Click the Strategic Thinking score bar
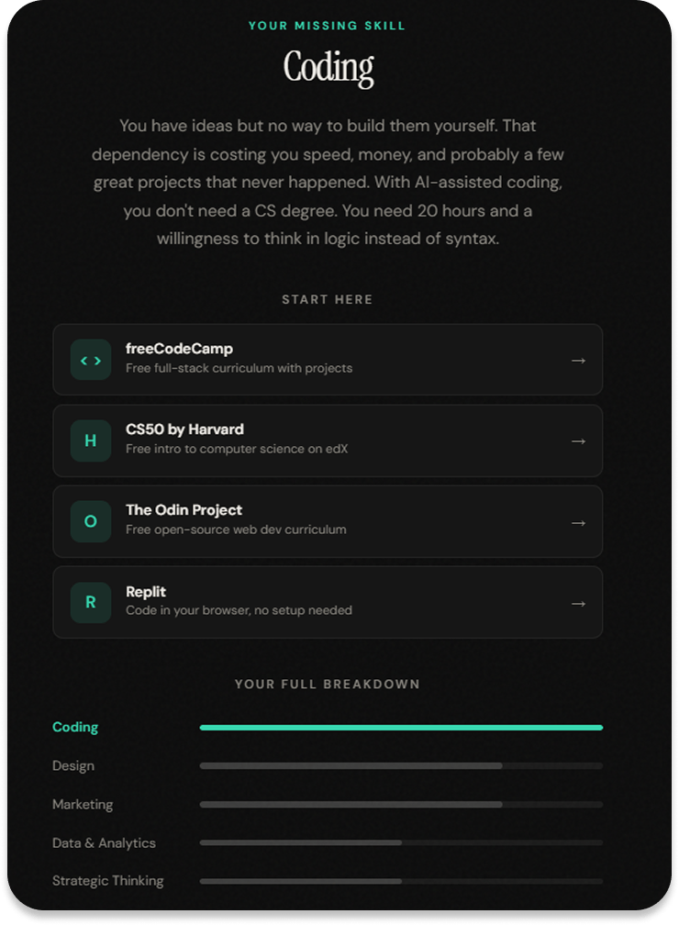Viewport: 679px width, 925px height. click(401, 881)
